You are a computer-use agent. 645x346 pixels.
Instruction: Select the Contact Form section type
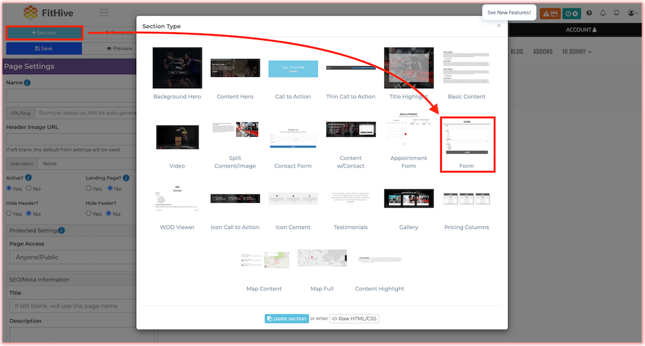(293, 138)
